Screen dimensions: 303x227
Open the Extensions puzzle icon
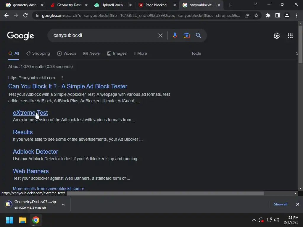(268, 15)
